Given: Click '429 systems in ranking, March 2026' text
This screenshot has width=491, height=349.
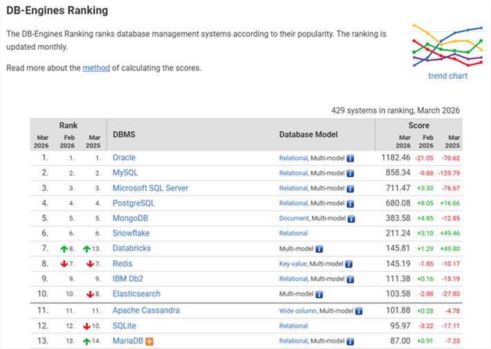Looking at the screenshot, I should pos(396,111).
